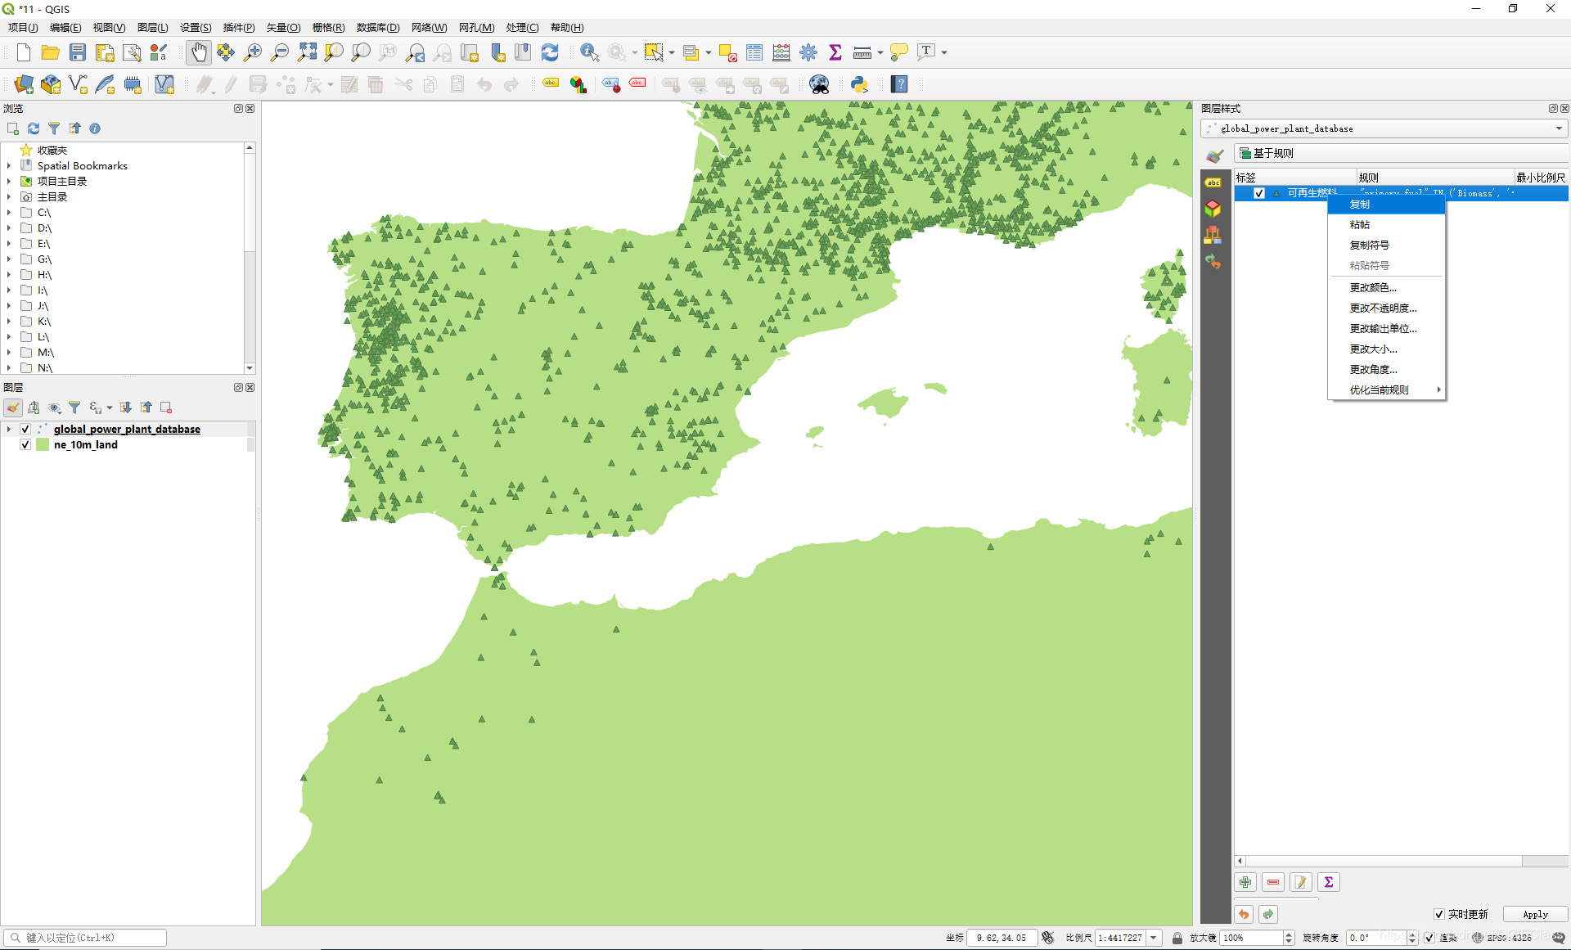Viewport: 1571px width, 950px height.
Task: Click the pan/hand tool icon
Action: [197, 52]
